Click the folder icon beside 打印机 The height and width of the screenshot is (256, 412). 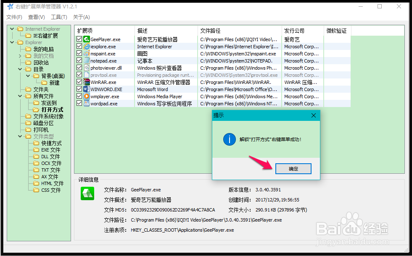coord(29,130)
